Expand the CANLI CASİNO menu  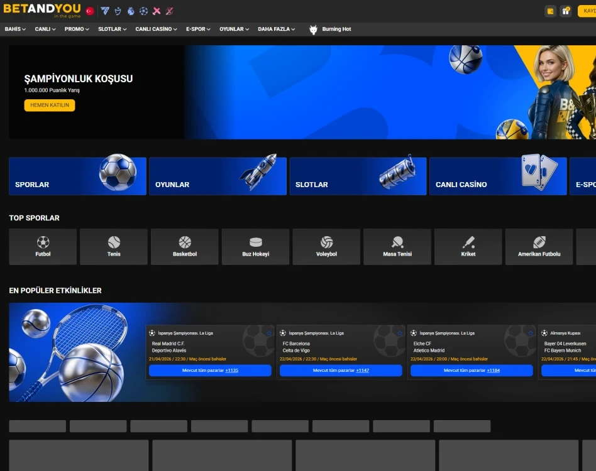tap(156, 29)
